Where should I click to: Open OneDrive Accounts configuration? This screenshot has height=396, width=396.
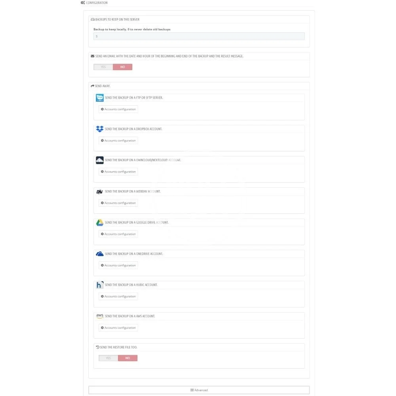[118, 265]
